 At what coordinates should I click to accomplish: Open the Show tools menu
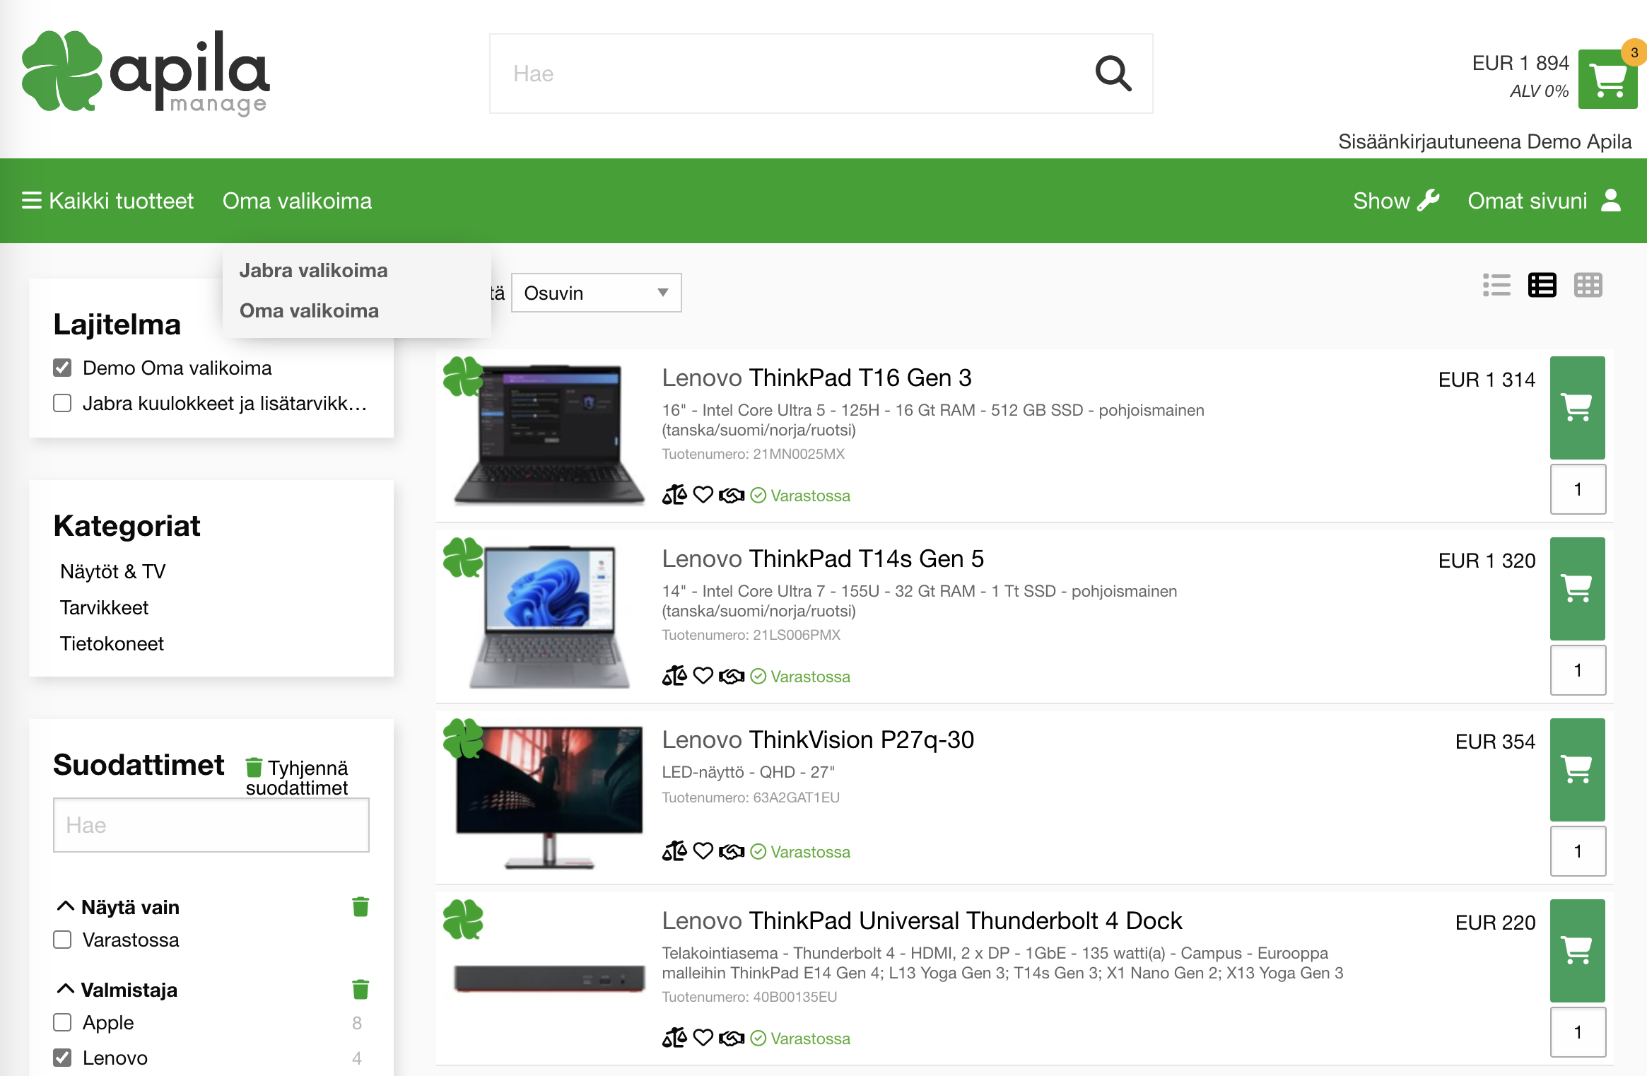click(x=1396, y=201)
